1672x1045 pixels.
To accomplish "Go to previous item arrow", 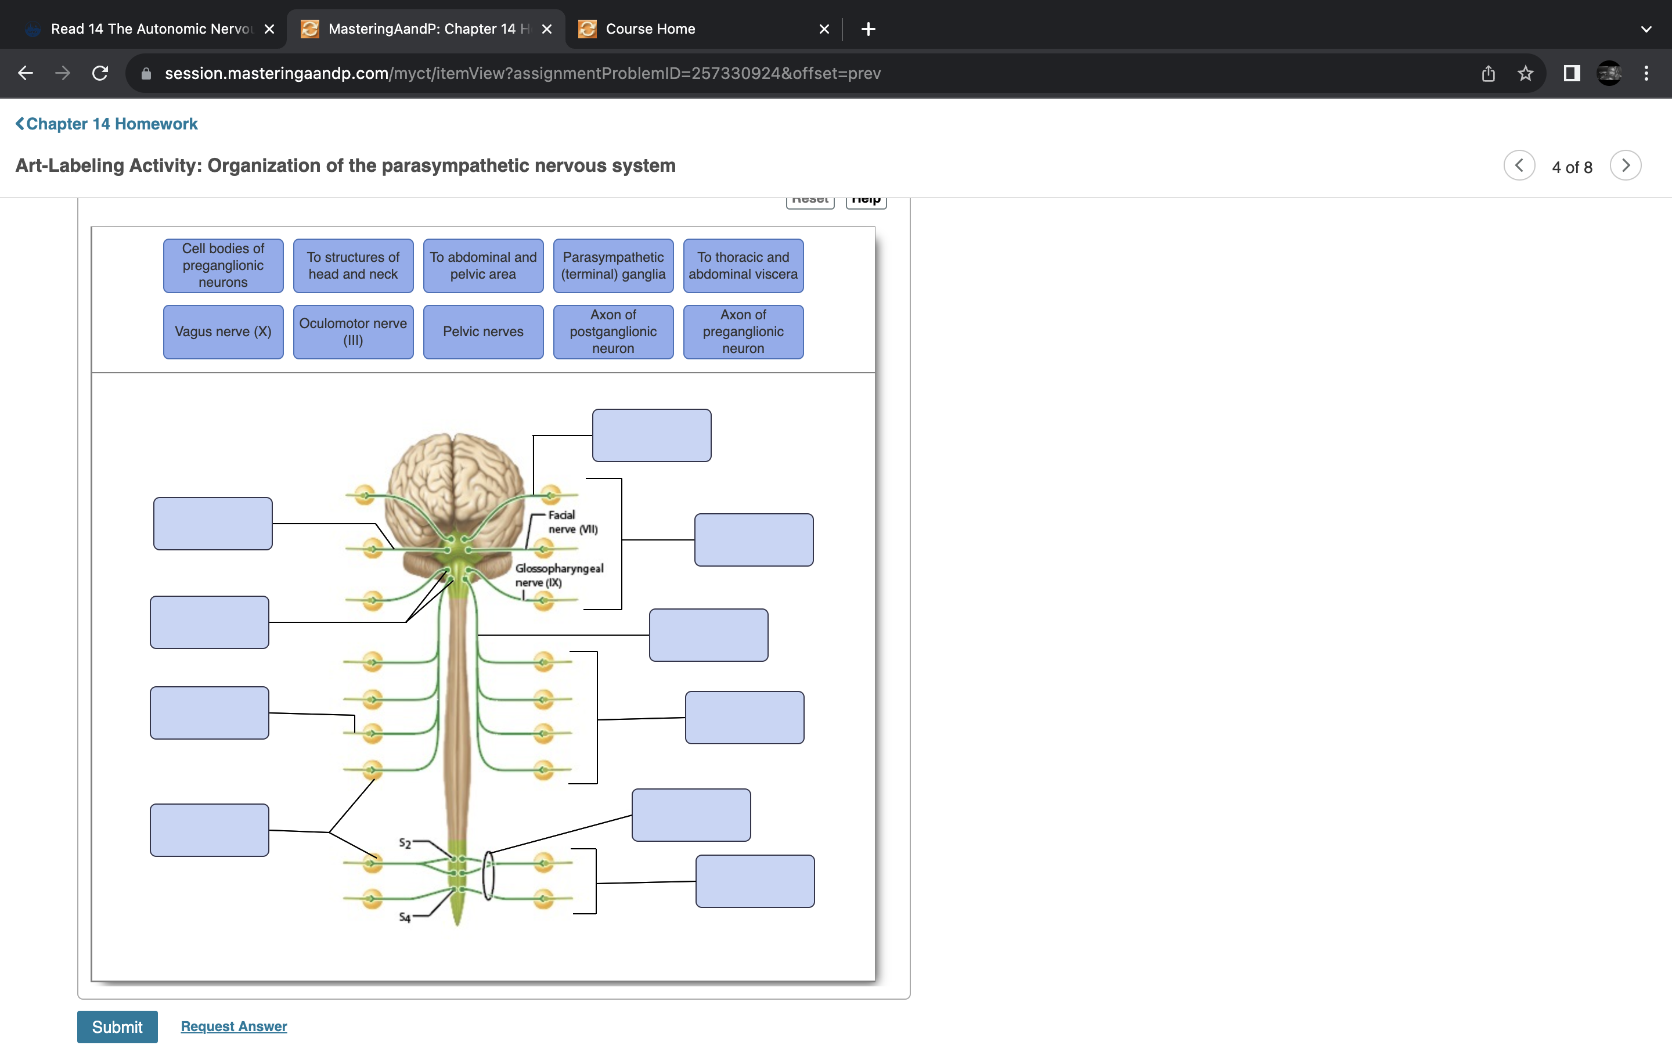I will 1519,166.
